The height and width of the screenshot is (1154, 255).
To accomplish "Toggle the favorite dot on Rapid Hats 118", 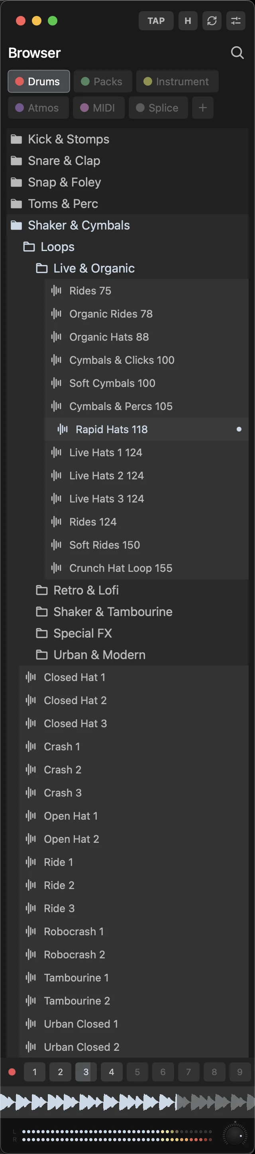I will [x=239, y=429].
